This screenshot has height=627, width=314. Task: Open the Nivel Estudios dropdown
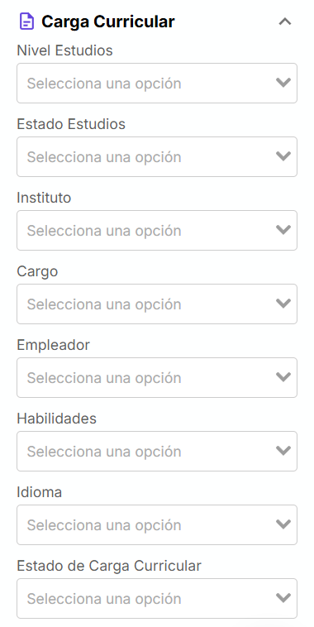point(157,84)
